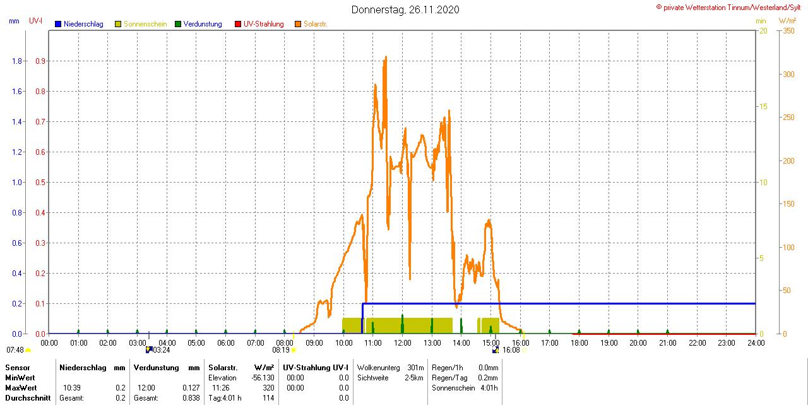Click the 00:00 tick on the time axis
808x405 pixels.
click(49, 342)
